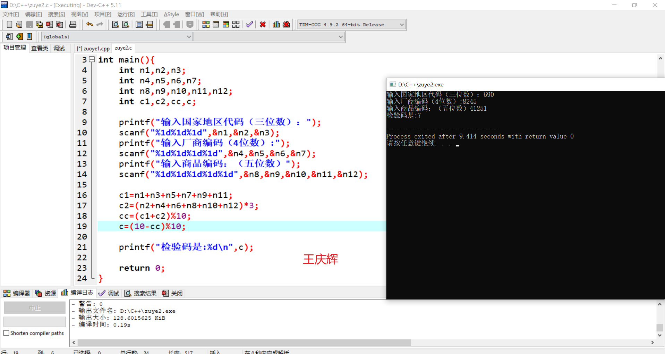Click the Rebuild All icon
The width and height of the screenshot is (665, 354).
pos(236,24)
